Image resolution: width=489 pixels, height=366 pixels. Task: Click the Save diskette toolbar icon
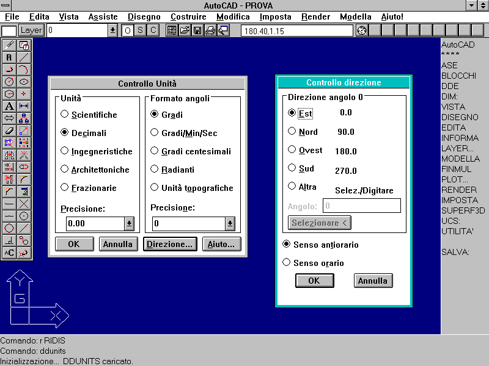point(197,30)
